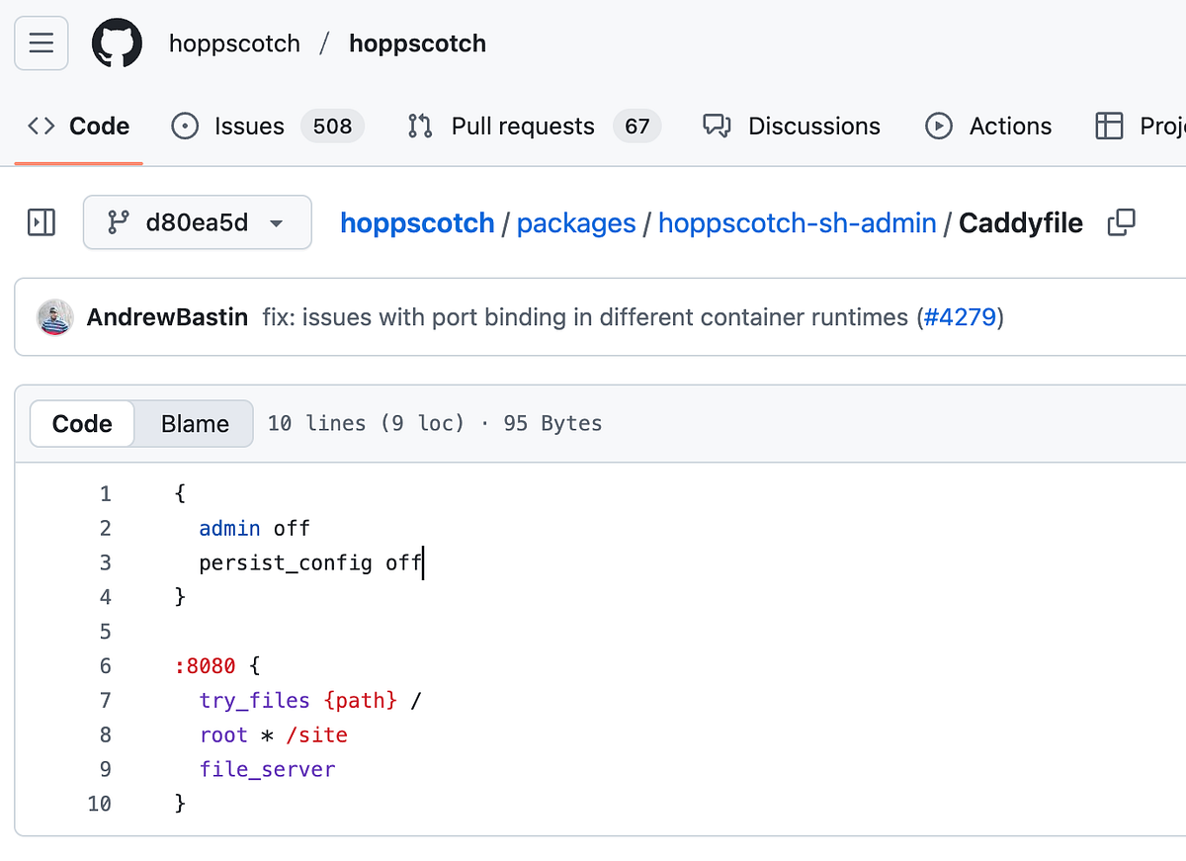Open the commit message about port binding
The width and height of the screenshot is (1186, 861).
585,317
